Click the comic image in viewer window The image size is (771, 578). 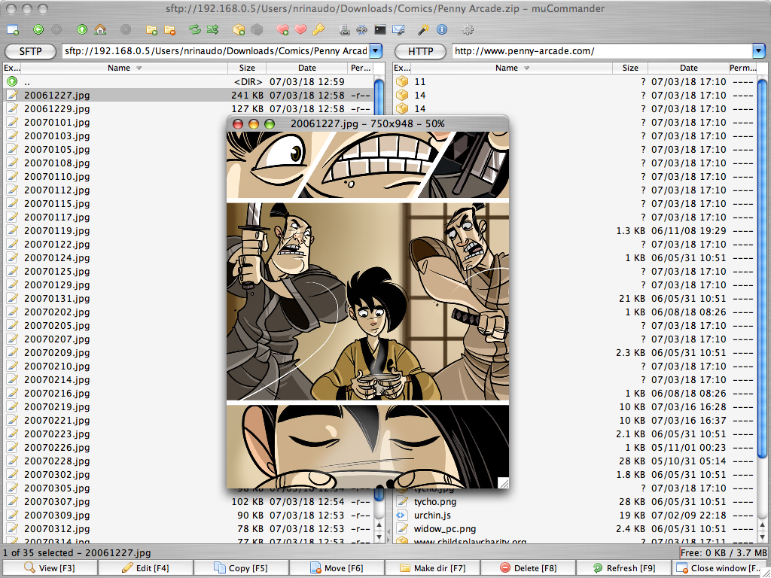(367, 309)
